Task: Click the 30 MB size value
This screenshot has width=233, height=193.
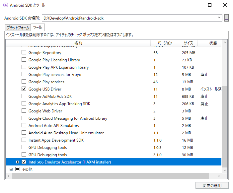Action: (x=188, y=155)
